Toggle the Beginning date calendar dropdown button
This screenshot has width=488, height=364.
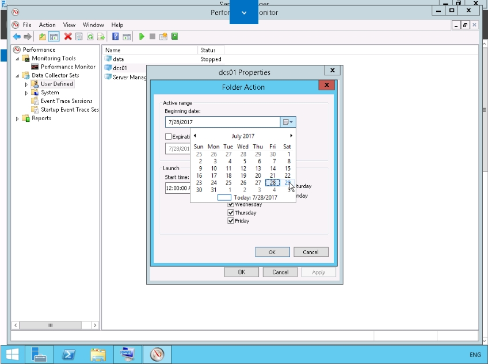(288, 122)
